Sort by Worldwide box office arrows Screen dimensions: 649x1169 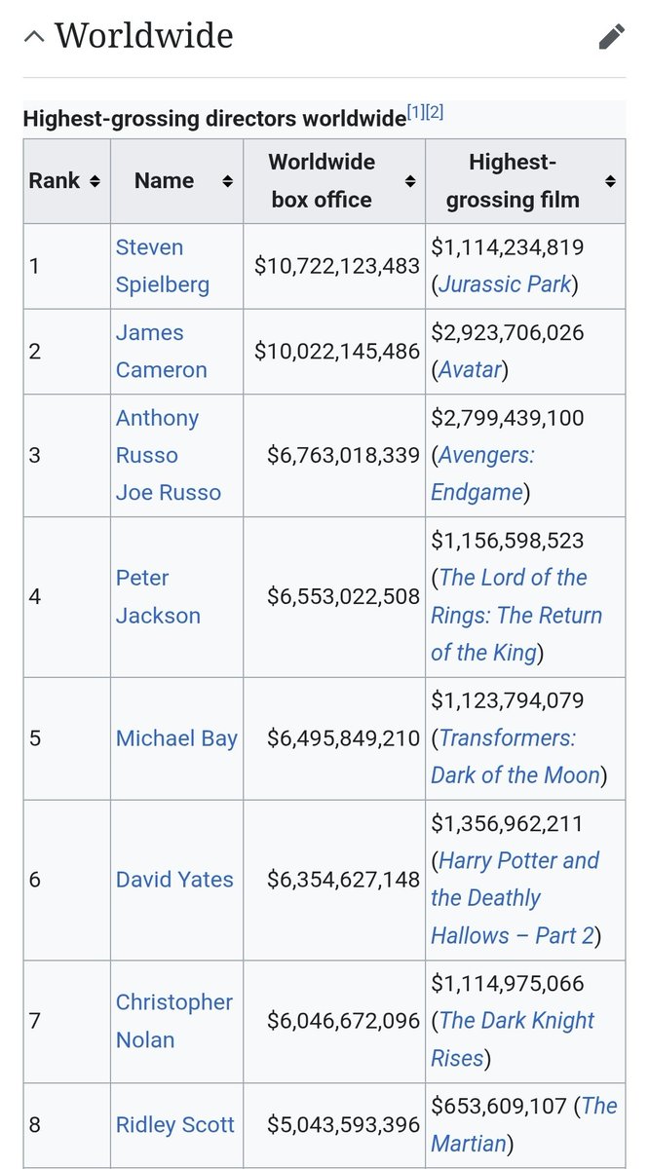point(410,181)
